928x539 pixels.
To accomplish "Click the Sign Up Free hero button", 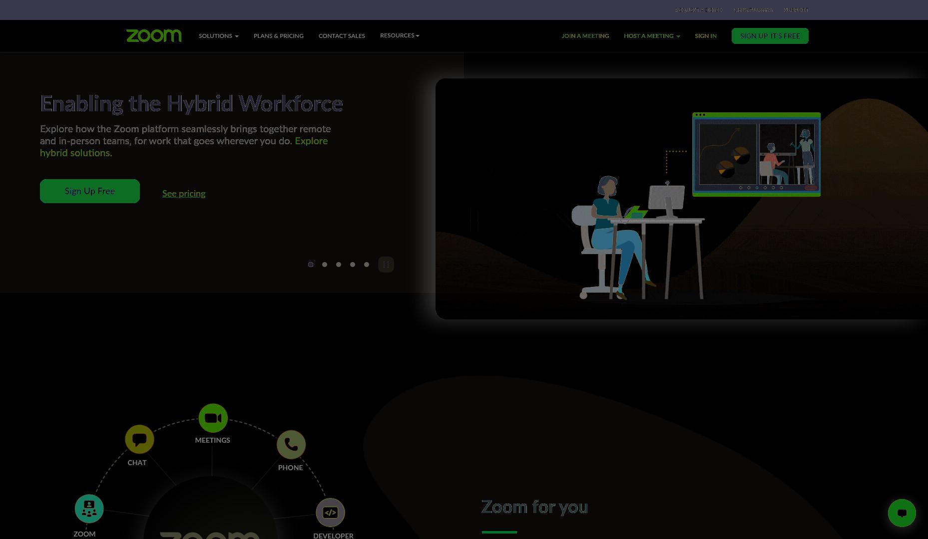I will [90, 191].
